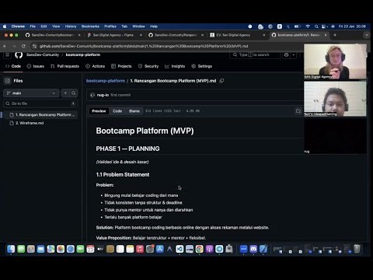373x280 pixels.
Task: Switch file view to Preview
Action: click(x=99, y=111)
